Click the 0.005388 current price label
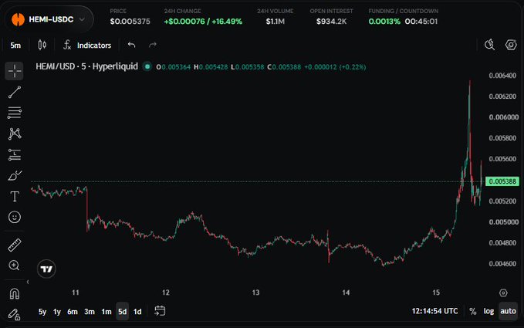524x328 pixels. coord(502,181)
